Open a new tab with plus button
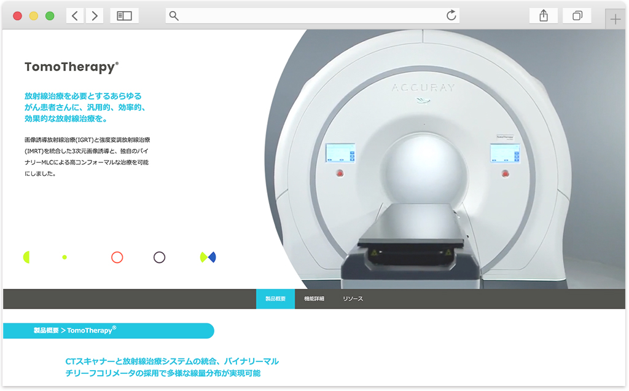629x391 pixels. pos(615,20)
